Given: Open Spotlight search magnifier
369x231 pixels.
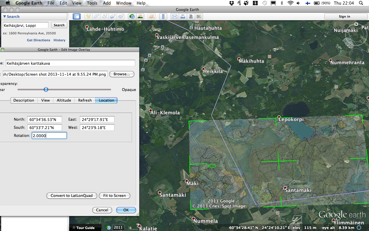Looking at the screenshot, I should (x=361, y=3).
